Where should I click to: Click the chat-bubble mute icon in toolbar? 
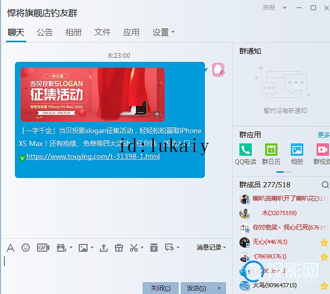(x=169, y=248)
